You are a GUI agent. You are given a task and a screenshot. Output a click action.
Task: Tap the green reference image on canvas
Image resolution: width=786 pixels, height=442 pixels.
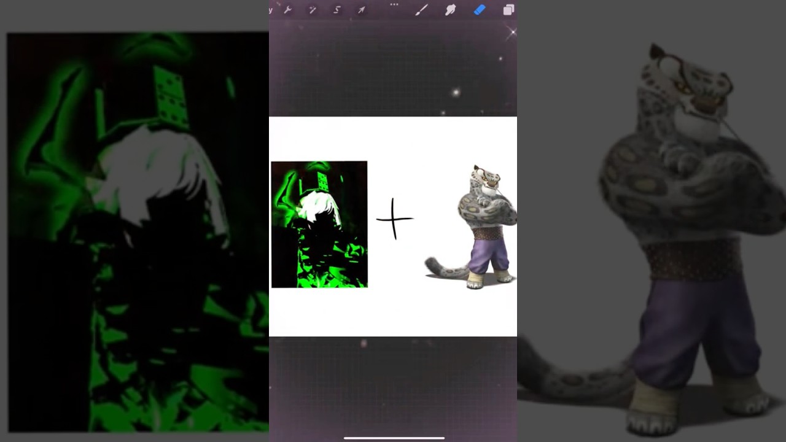[x=319, y=224]
